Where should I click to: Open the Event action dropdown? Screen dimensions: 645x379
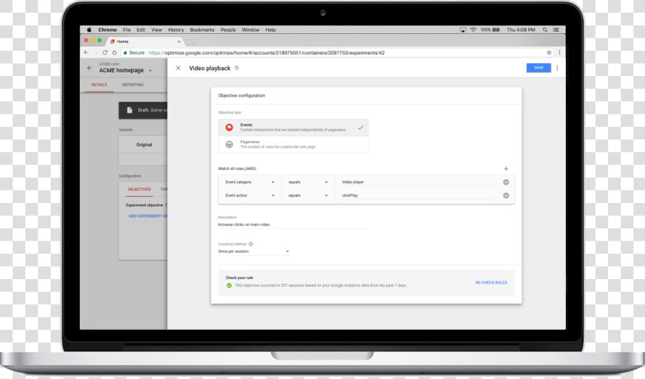250,195
